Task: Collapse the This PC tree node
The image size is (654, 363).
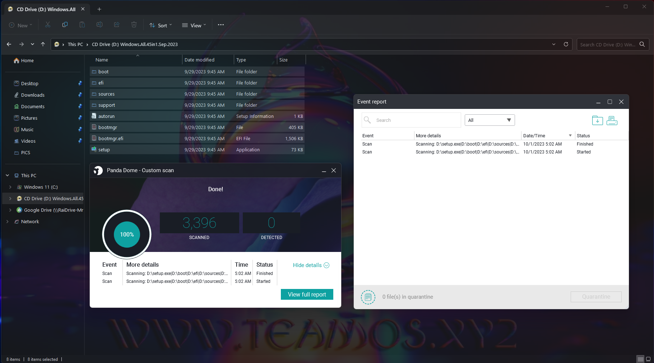Action: 8,175
